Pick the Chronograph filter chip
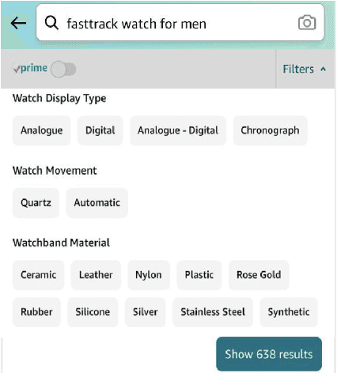The image size is (337, 373). click(x=271, y=130)
